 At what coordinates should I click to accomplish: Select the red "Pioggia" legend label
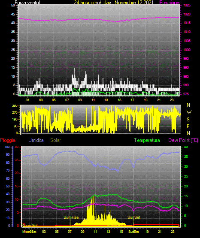pyautogui.click(x=8, y=140)
